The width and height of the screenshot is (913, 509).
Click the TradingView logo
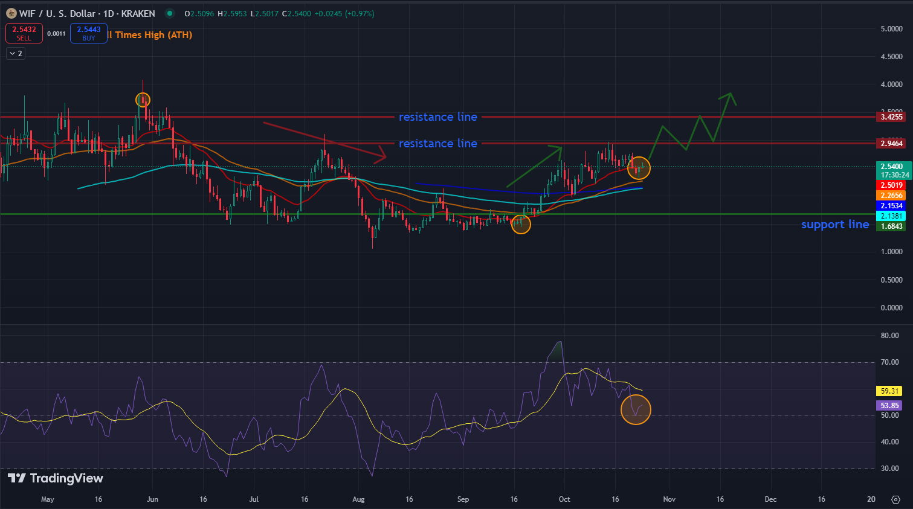click(56, 478)
